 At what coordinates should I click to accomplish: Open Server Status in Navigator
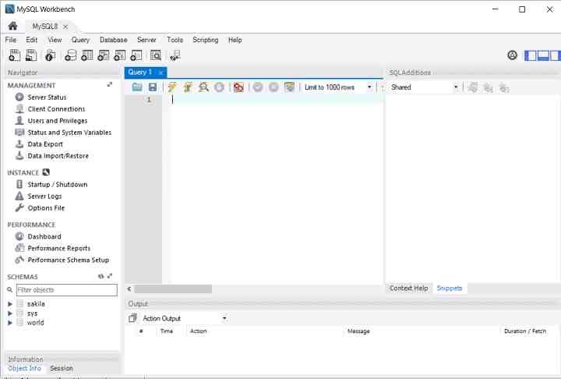(x=47, y=97)
